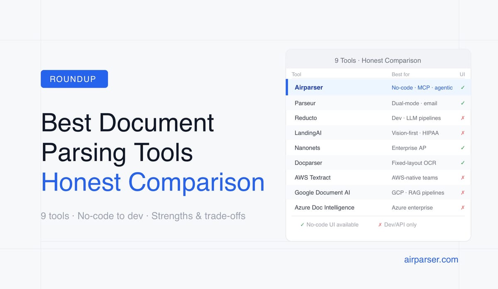
Task: Click the green checkmark in Airparser row
Action: [463, 88]
